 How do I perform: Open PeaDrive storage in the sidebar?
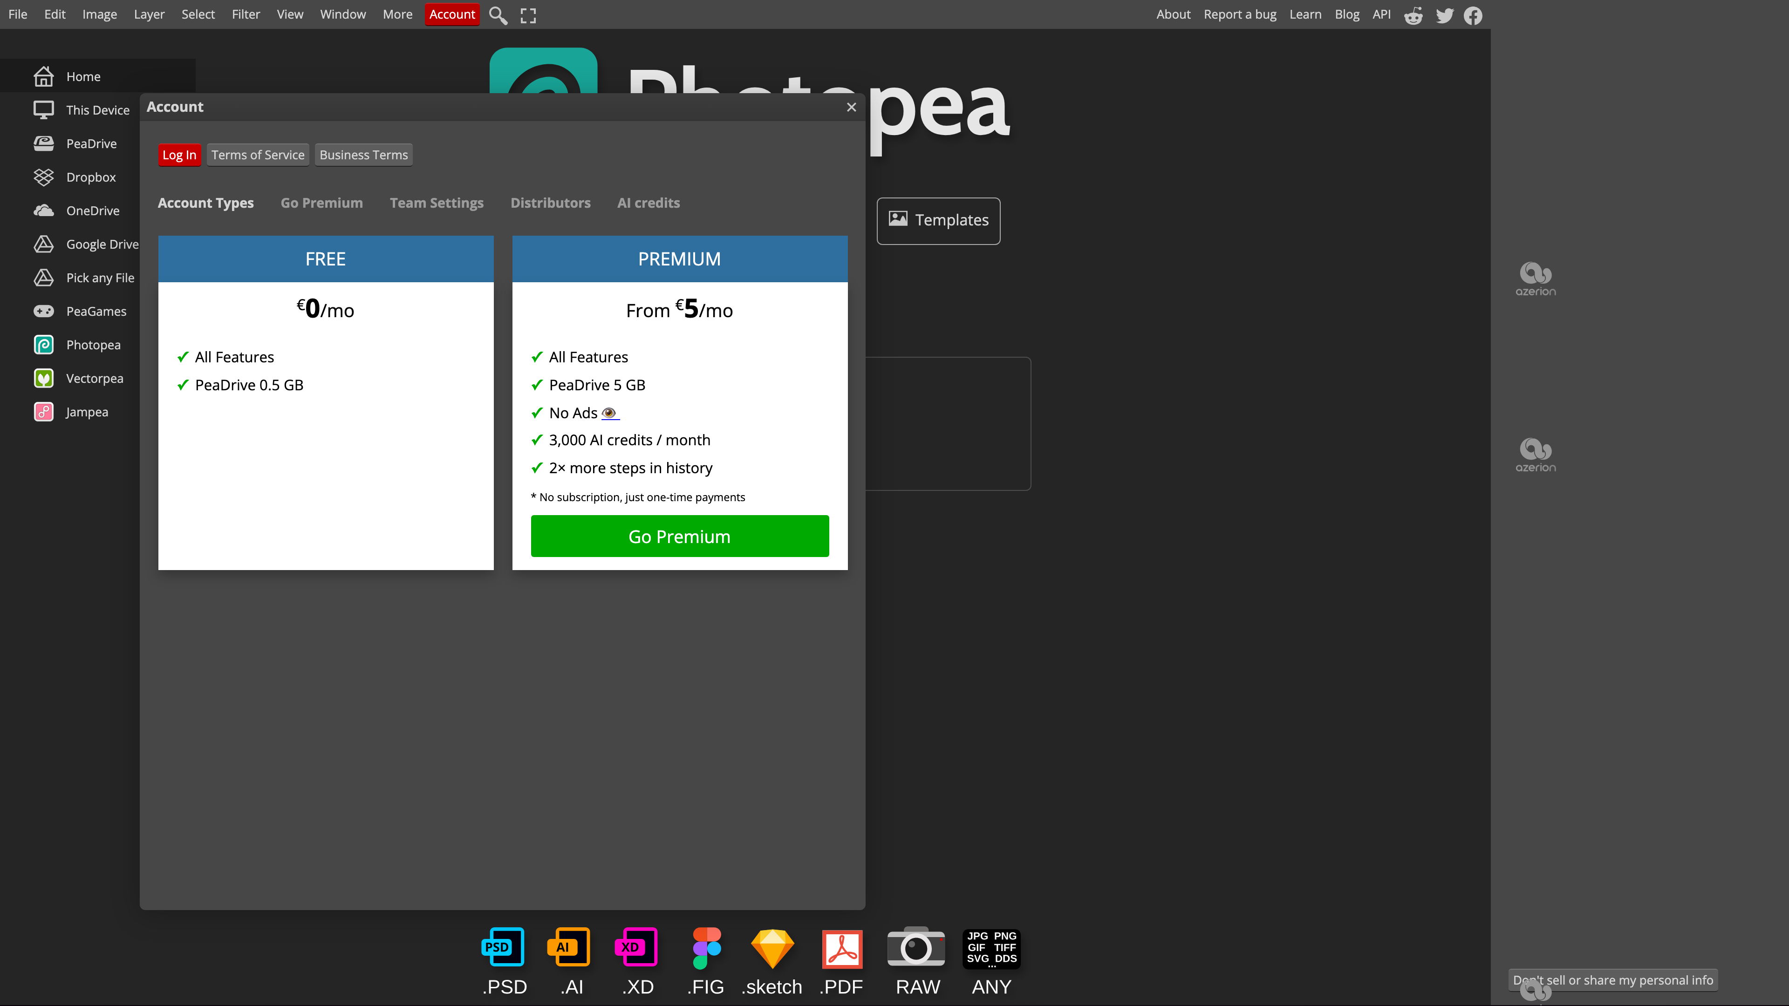[75, 144]
